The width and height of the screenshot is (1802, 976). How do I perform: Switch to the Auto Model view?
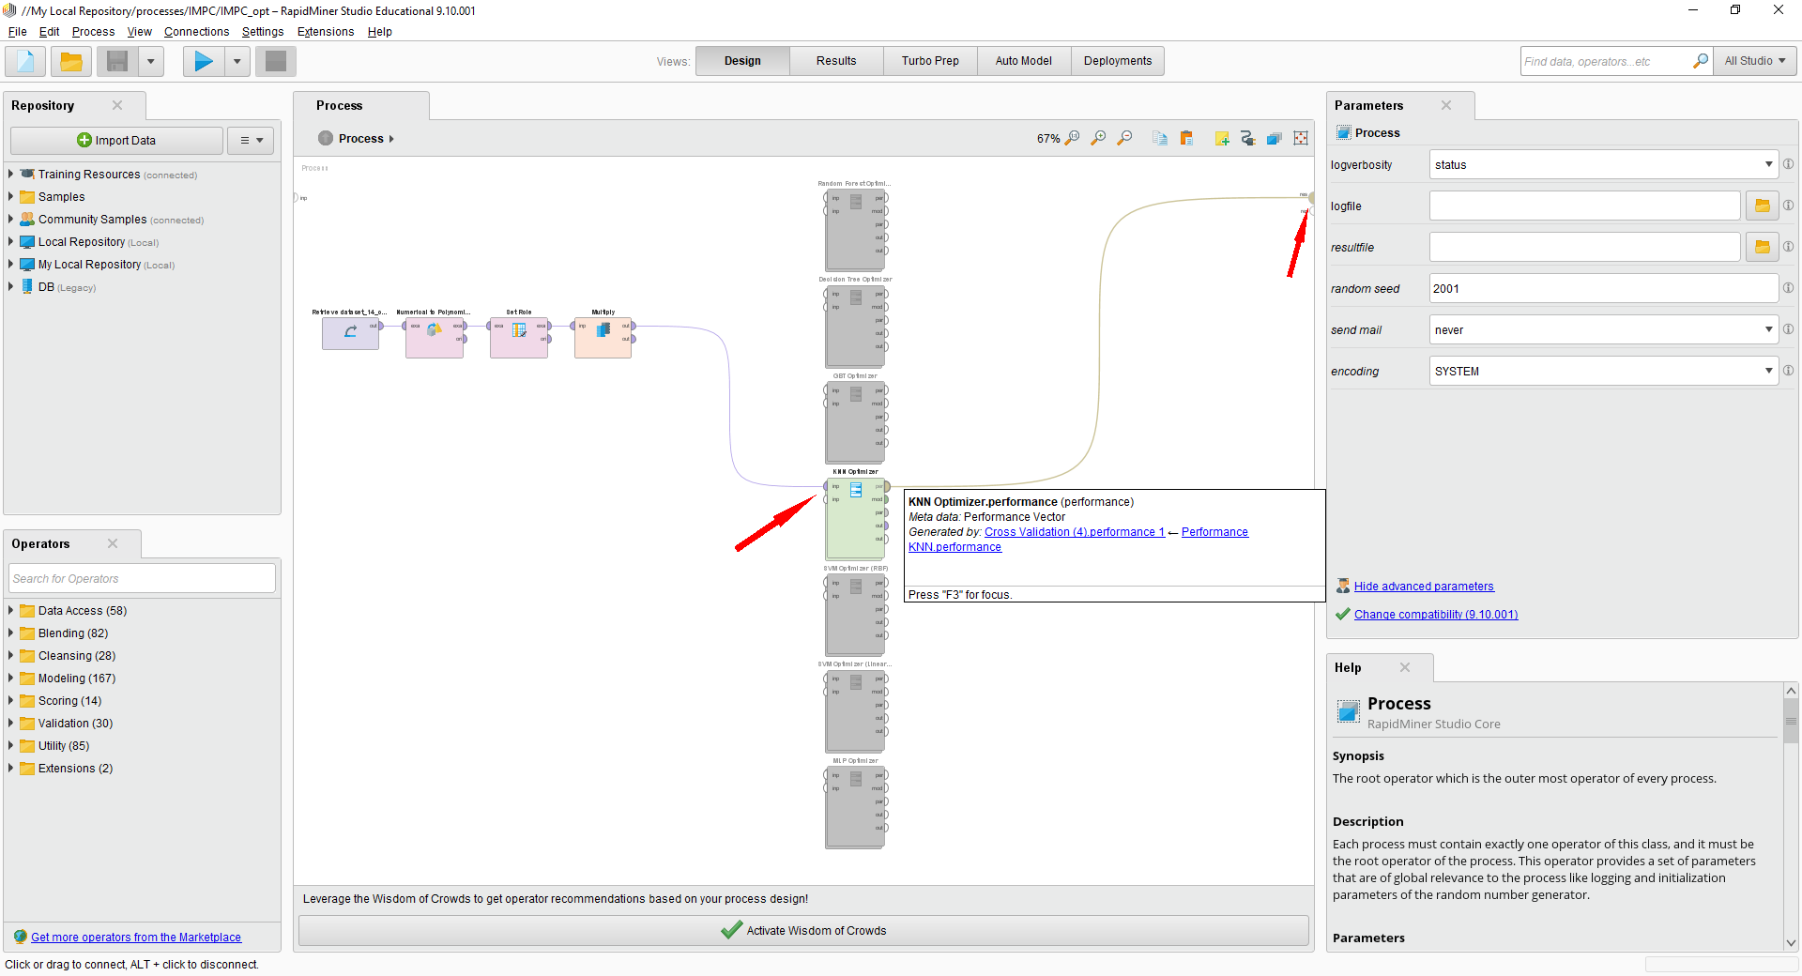tap(1023, 61)
